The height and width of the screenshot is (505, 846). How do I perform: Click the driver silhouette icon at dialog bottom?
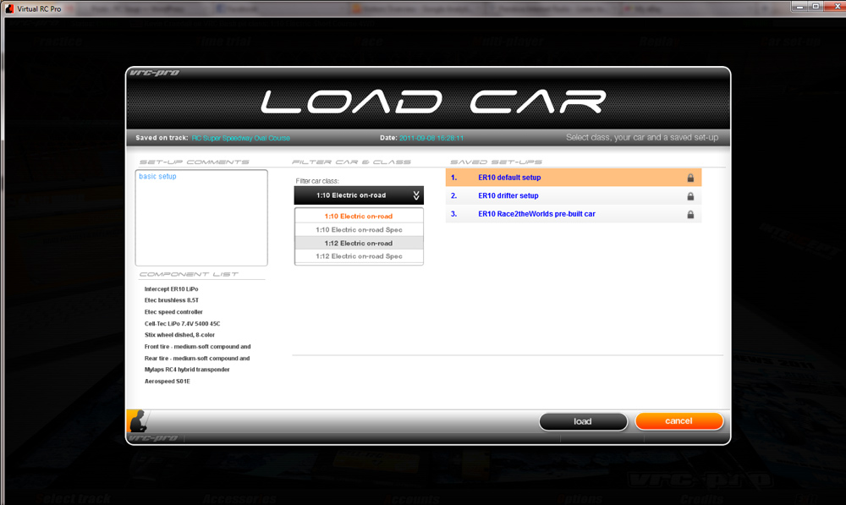click(138, 421)
